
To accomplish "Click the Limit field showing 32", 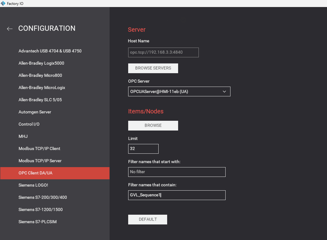I will pyautogui.click(x=143, y=149).
